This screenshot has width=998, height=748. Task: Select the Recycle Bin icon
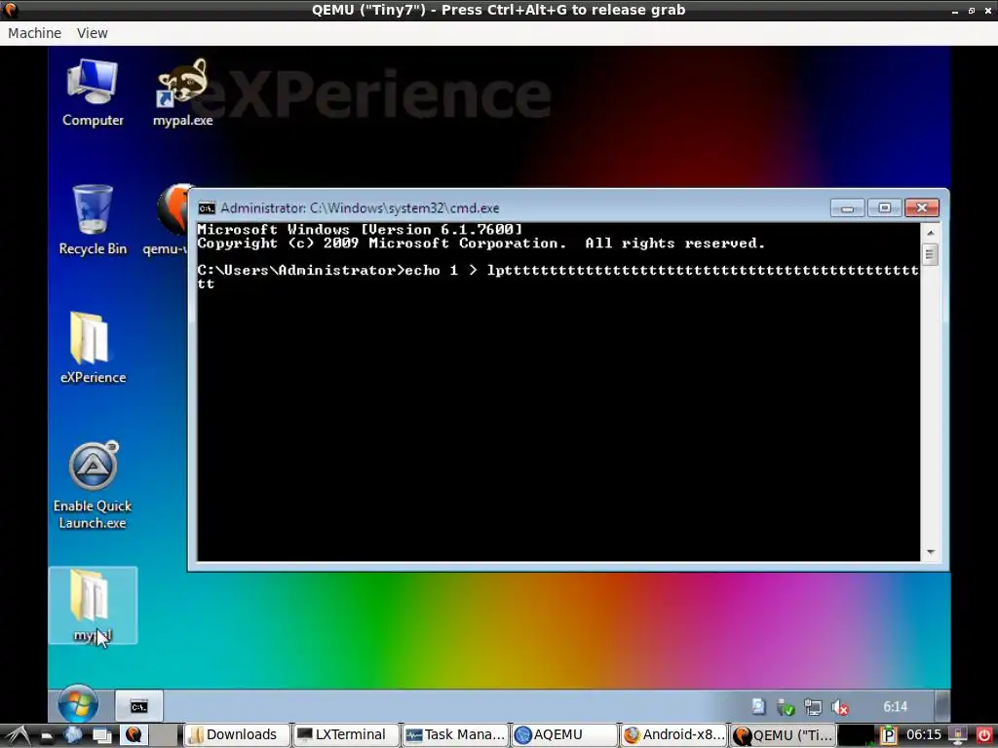(x=93, y=220)
